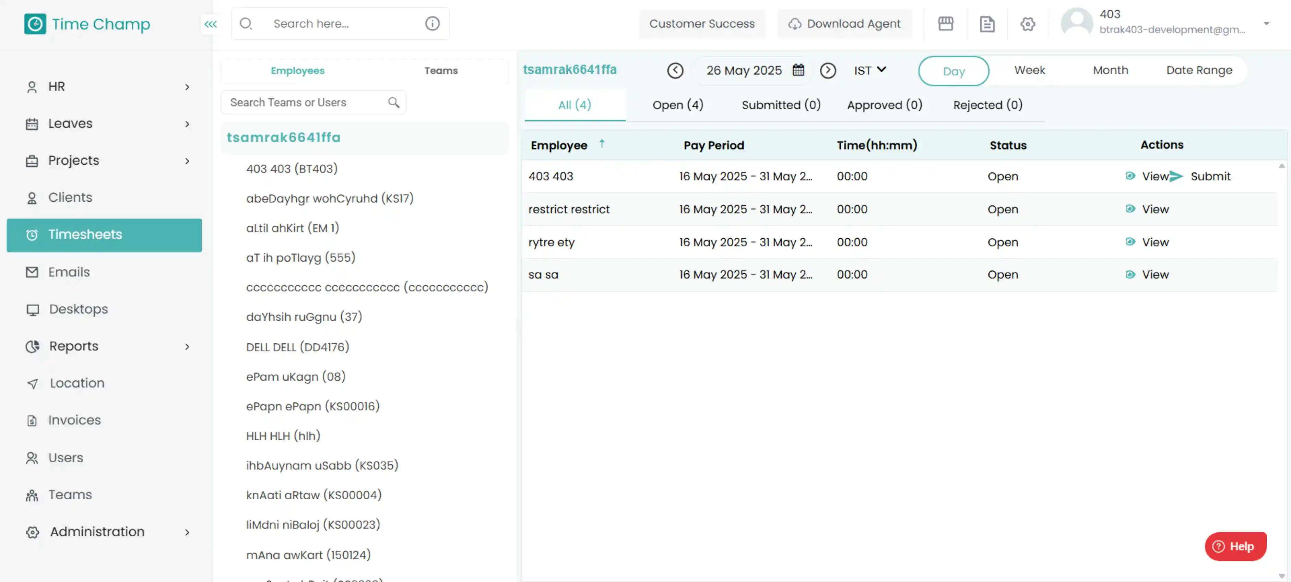
Task: Click the Location arrow icon
Action: [33, 384]
